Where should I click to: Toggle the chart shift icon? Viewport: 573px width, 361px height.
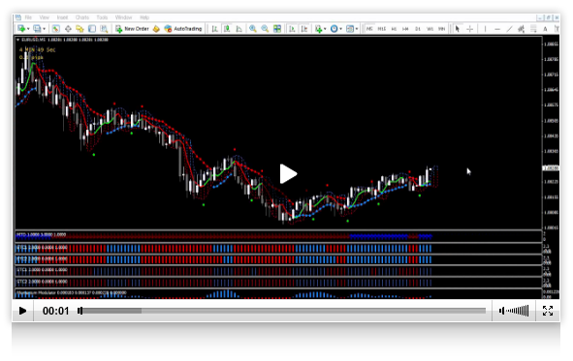coord(304,28)
